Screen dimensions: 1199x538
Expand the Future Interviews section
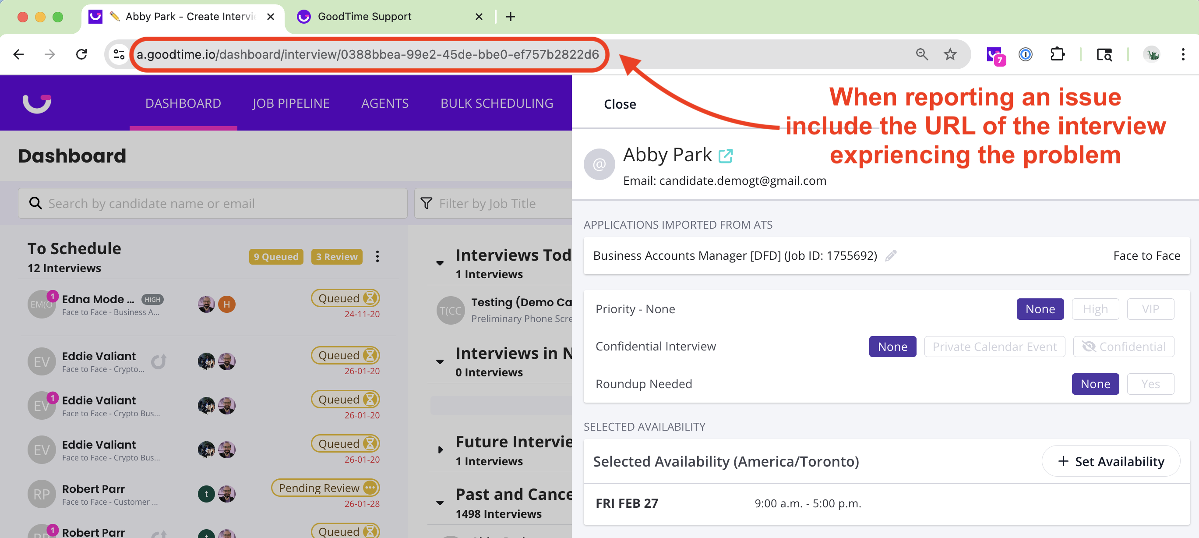tap(440, 450)
